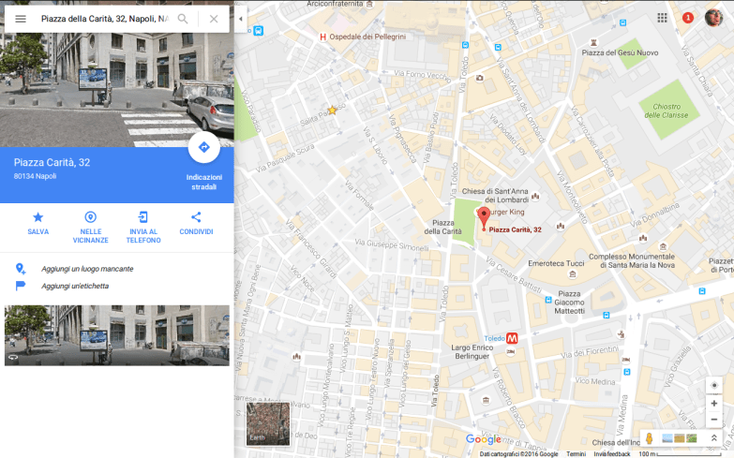The image size is (734, 458).
Task: Expand the imagery strip with double chevron
Action: pos(714,437)
